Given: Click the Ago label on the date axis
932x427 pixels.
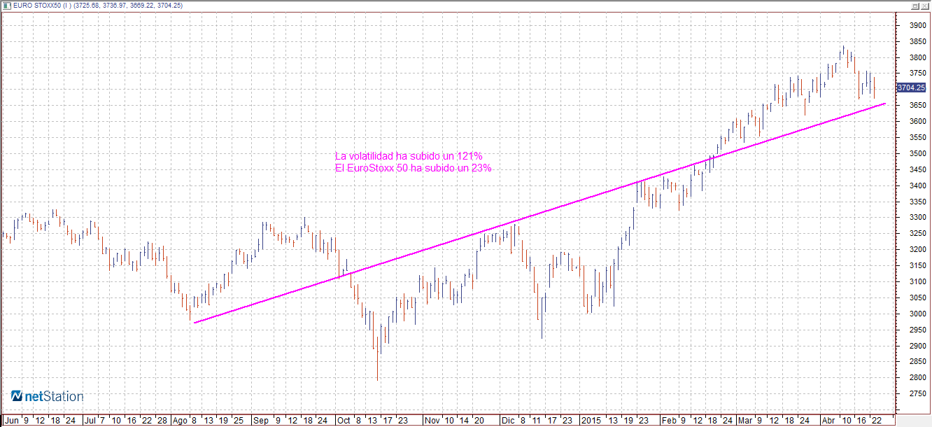Looking at the screenshot, I should coord(181,421).
